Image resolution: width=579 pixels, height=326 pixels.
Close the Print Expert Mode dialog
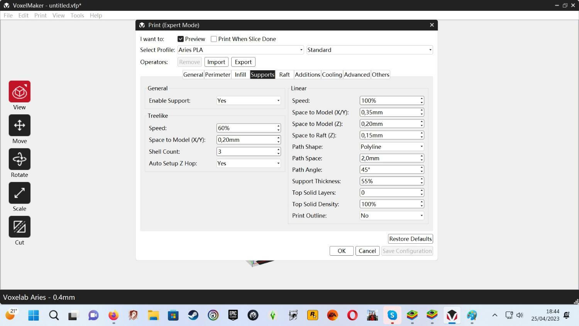[432, 25]
